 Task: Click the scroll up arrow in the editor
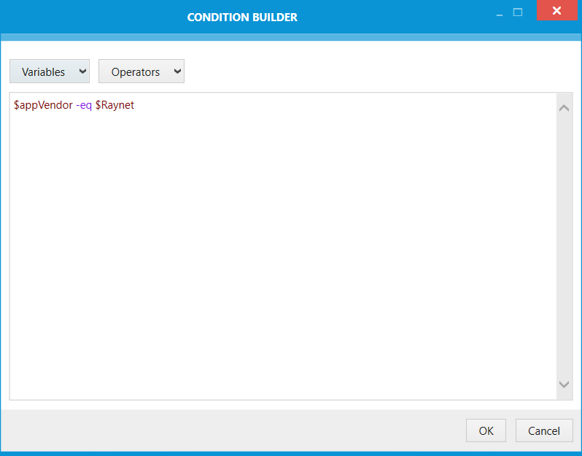564,108
